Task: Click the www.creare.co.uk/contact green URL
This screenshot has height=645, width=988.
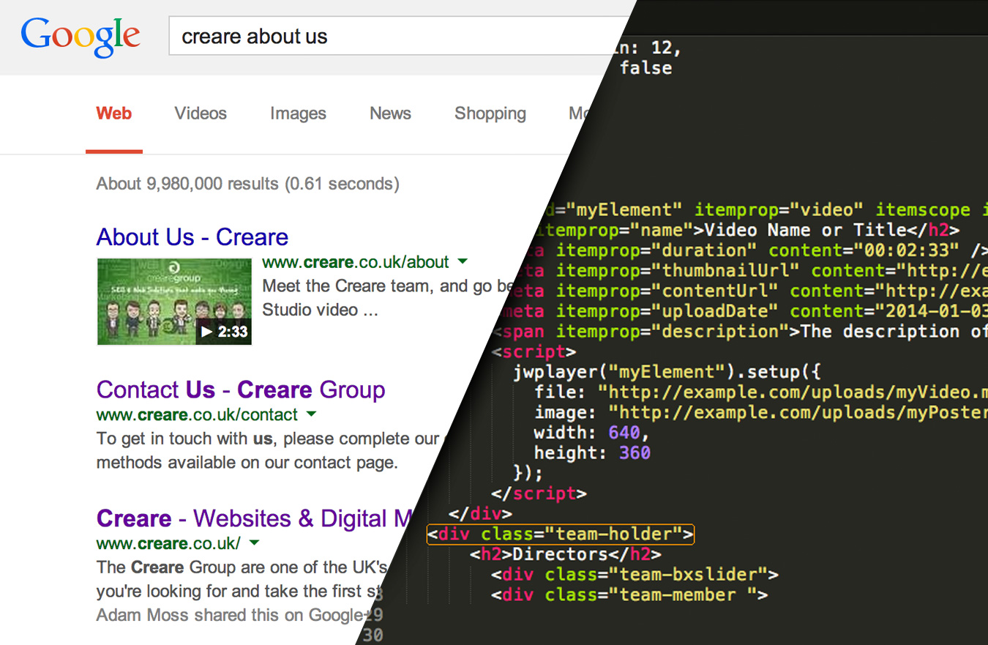Action: (x=197, y=415)
